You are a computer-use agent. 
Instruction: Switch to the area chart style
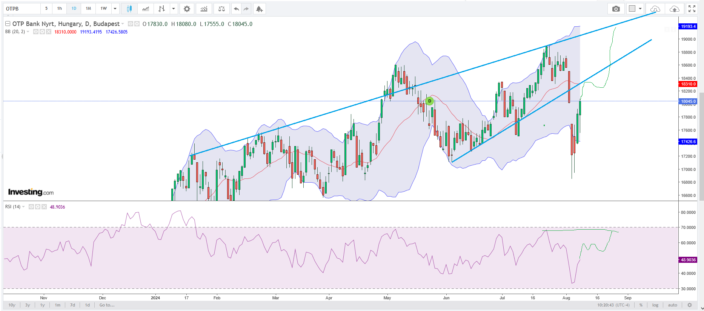coord(146,9)
